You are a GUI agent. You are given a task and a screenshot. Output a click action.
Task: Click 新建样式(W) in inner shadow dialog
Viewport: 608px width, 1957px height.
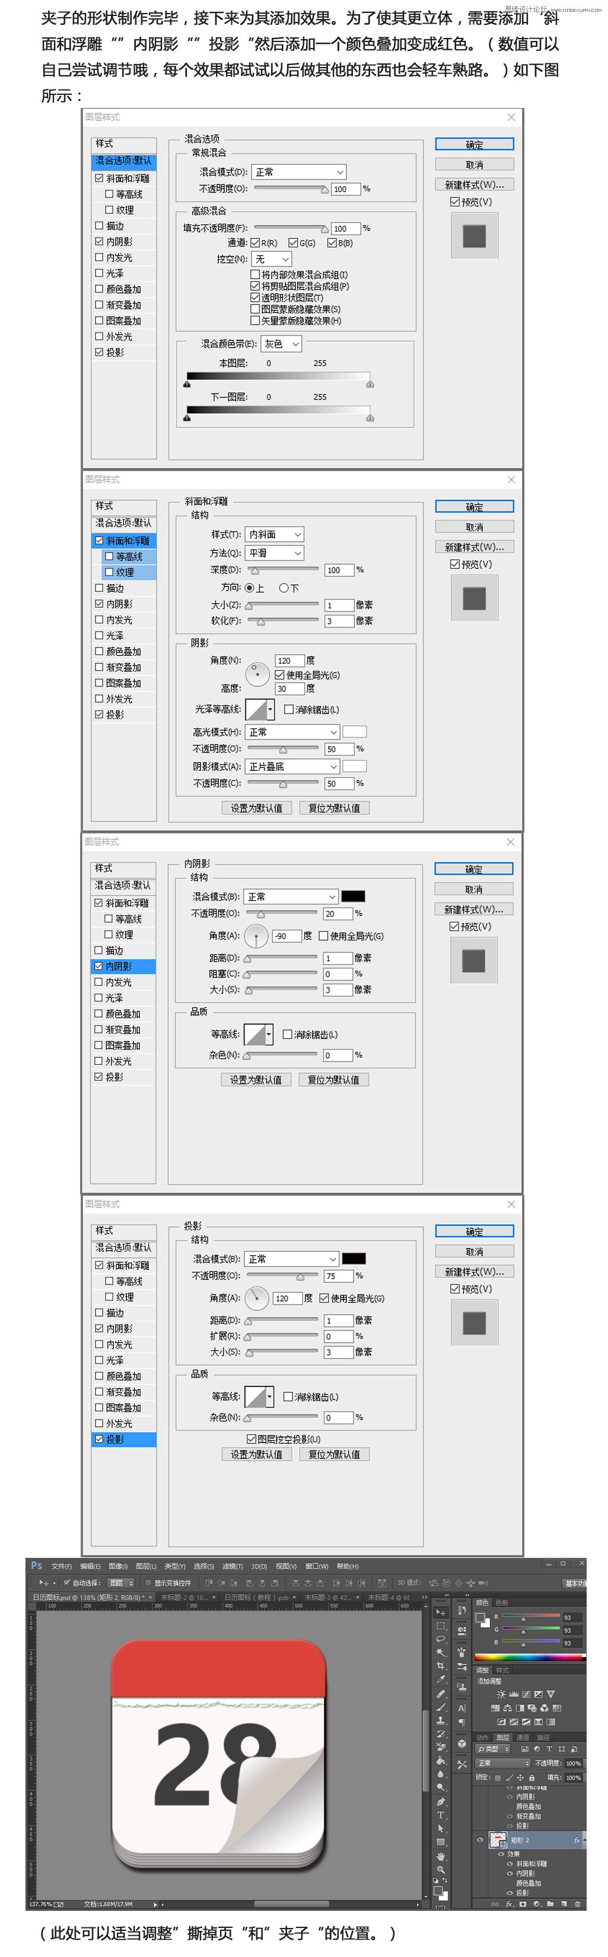point(473,909)
